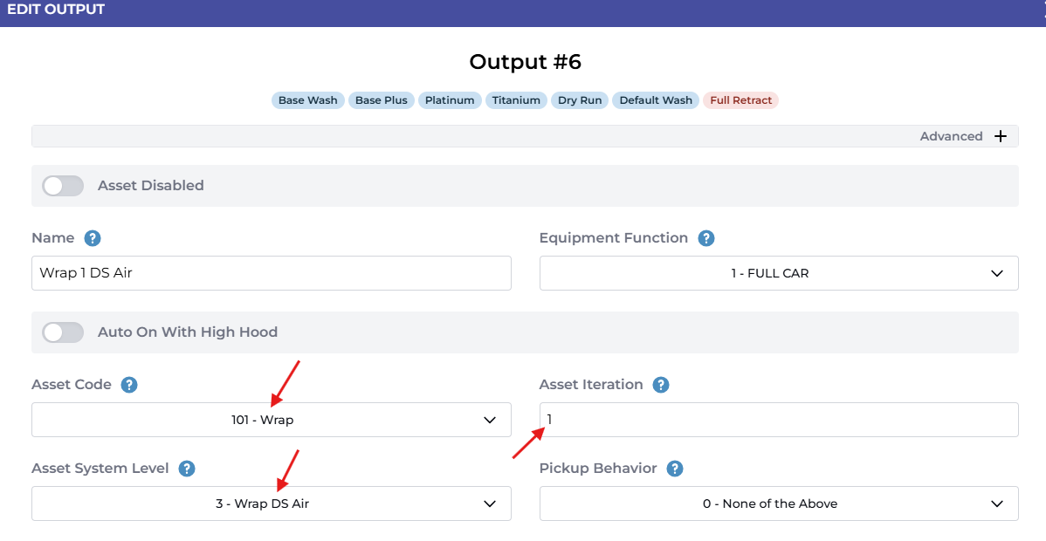Click the plus icon beside Advanced

point(1001,136)
